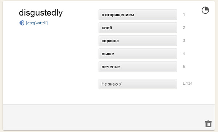Click the phonetic transcription of disgustedly
This screenshot has width=218, height=132.
(x=37, y=23)
